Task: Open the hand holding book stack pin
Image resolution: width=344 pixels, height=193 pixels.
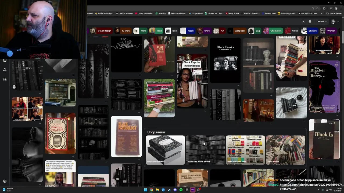Action: [159, 98]
